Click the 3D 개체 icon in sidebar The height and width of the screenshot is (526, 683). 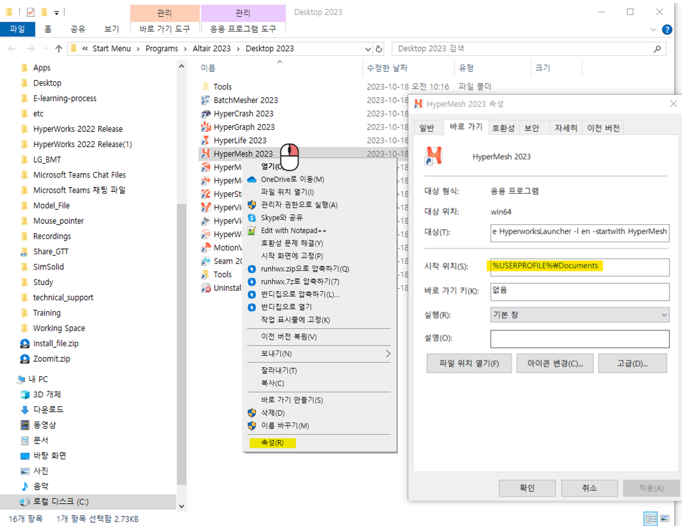[x=24, y=395]
